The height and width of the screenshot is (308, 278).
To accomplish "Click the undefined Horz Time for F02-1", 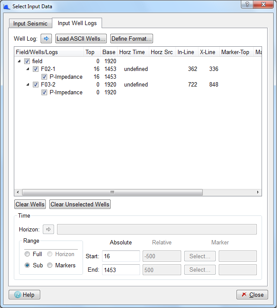I will click(136, 69).
